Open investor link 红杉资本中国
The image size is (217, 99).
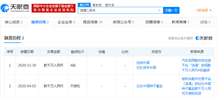coord(146,68)
